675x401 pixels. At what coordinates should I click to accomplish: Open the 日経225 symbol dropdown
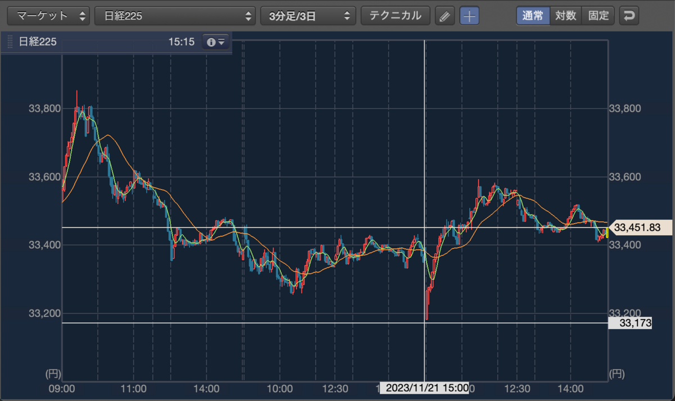pyautogui.click(x=175, y=16)
